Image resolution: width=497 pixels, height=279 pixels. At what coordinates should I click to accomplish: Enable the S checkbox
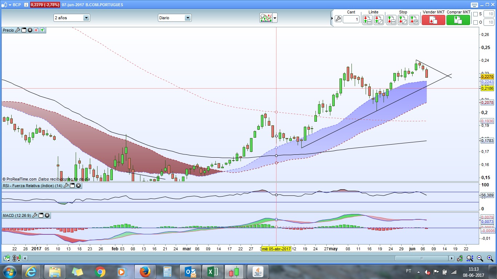pyautogui.click(x=475, y=14)
